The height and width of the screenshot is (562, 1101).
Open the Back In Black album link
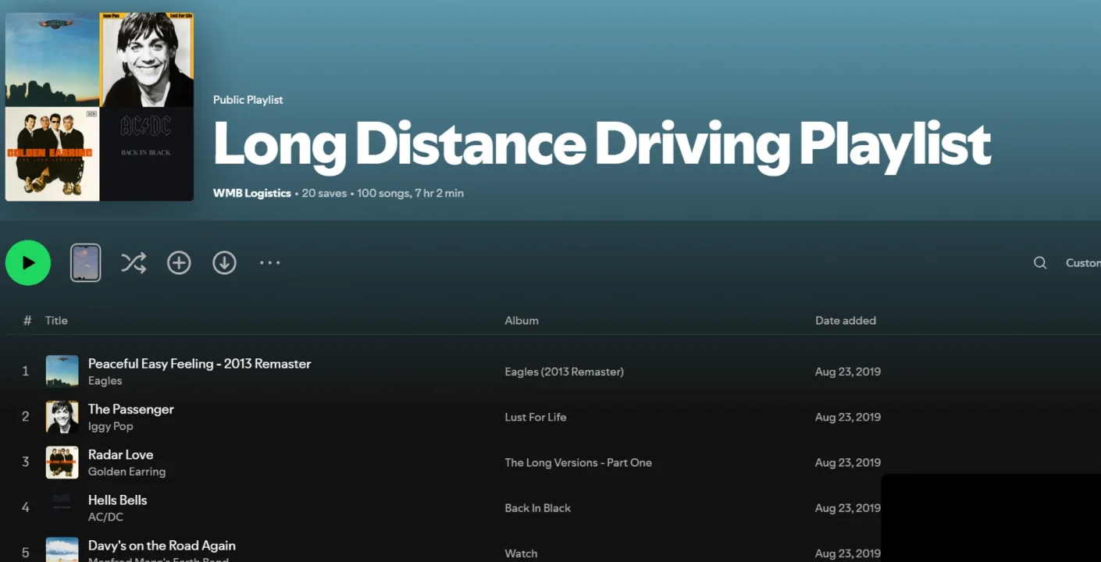537,508
